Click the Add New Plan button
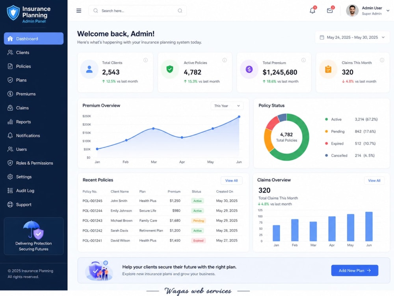 click(x=355, y=270)
